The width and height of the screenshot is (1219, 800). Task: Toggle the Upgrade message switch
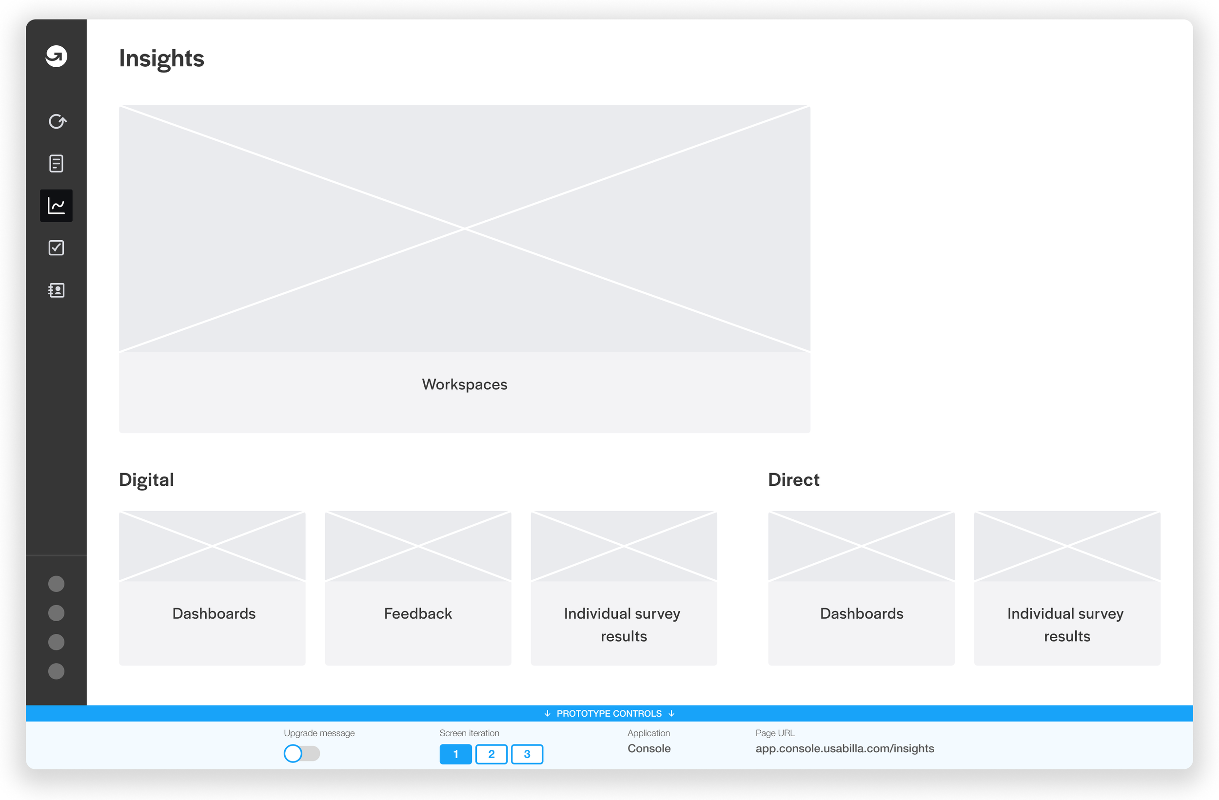[302, 753]
